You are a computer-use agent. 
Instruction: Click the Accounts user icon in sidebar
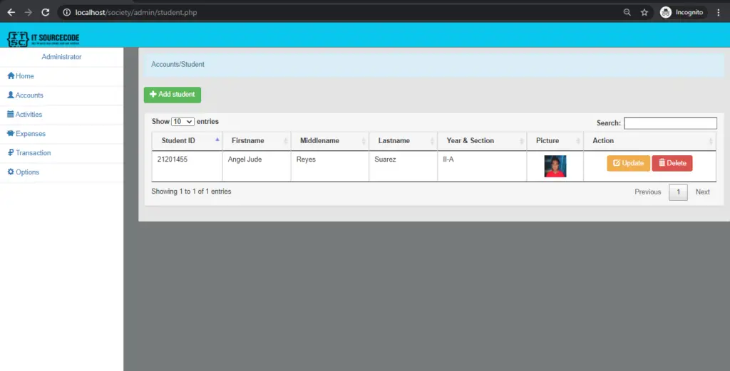tap(11, 95)
